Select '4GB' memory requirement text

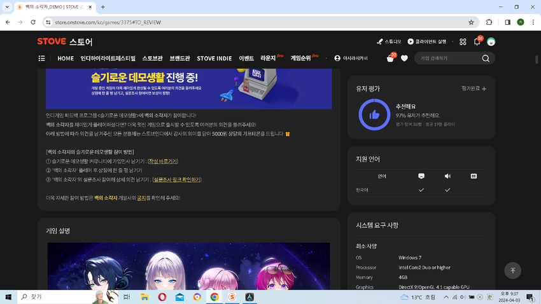tap(403, 277)
